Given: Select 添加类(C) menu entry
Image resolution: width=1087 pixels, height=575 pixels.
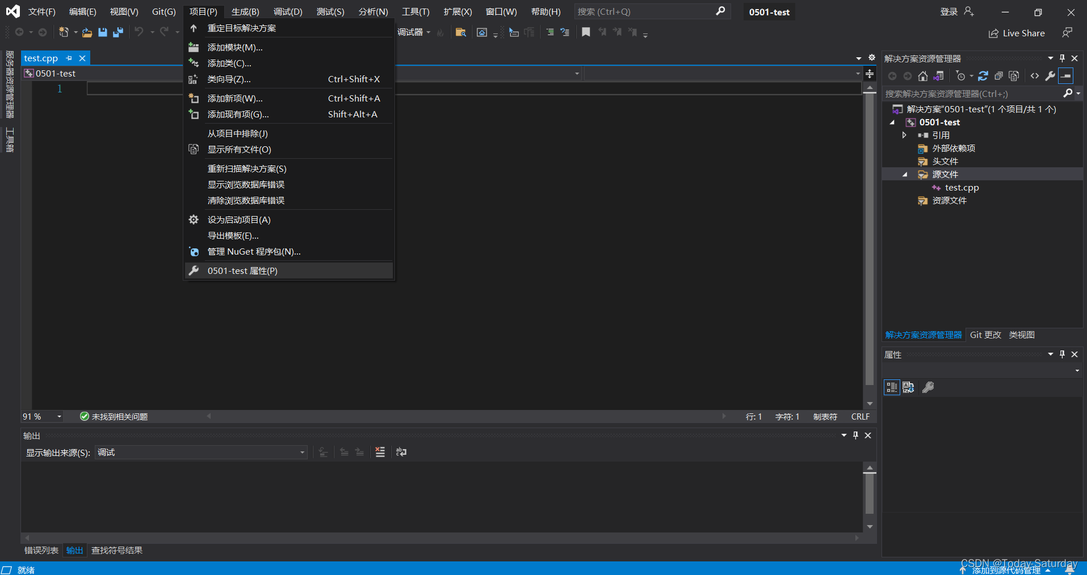Looking at the screenshot, I should [289, 64].
